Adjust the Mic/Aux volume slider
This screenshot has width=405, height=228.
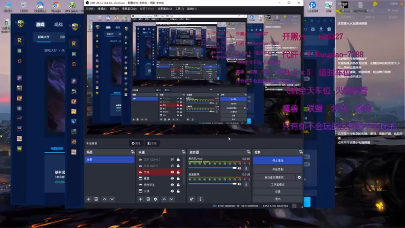pos(212,168)
